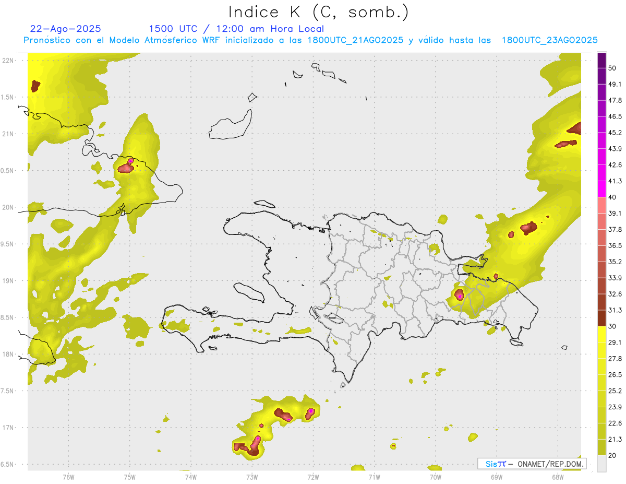626x484 pixels.
Task: Click the colorbar label '30'
Action: pos(612,326)
